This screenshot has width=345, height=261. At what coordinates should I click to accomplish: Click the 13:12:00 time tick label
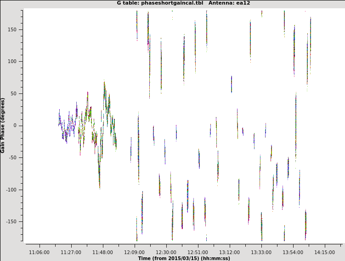point(229,252)
